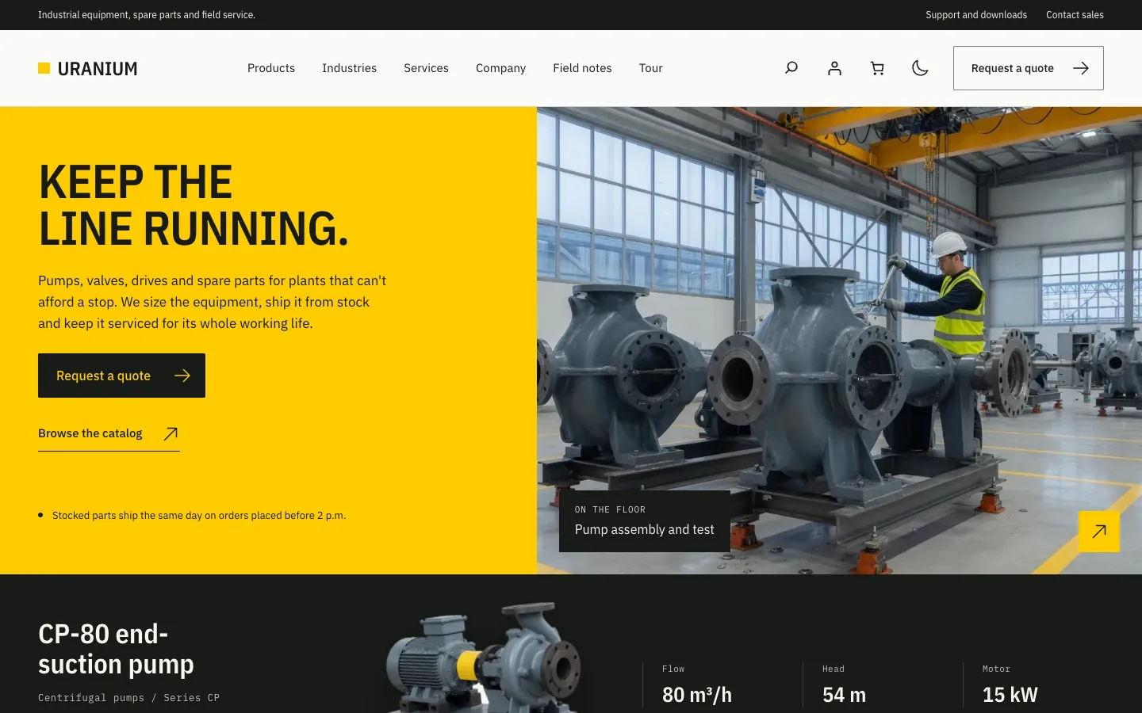
Task: Open the shopping cart icon
Action: [x=877, y=68]
